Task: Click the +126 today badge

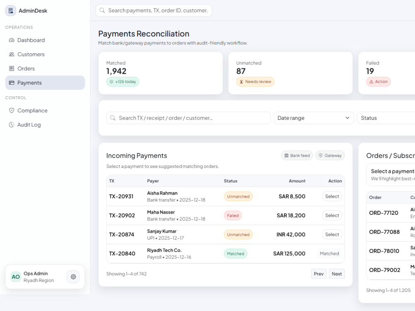Action: [123, 82]
